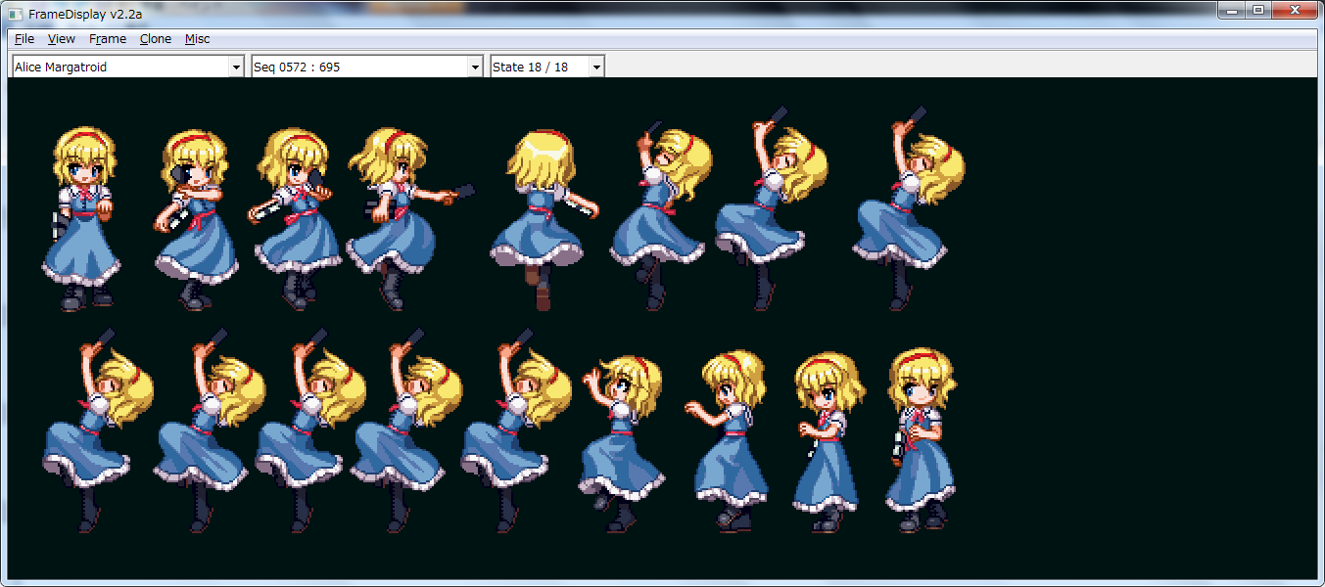Expand the Seq 0572 sequence dropdown
This screenshot has width=1325, height=587.
tap(475, 67)
